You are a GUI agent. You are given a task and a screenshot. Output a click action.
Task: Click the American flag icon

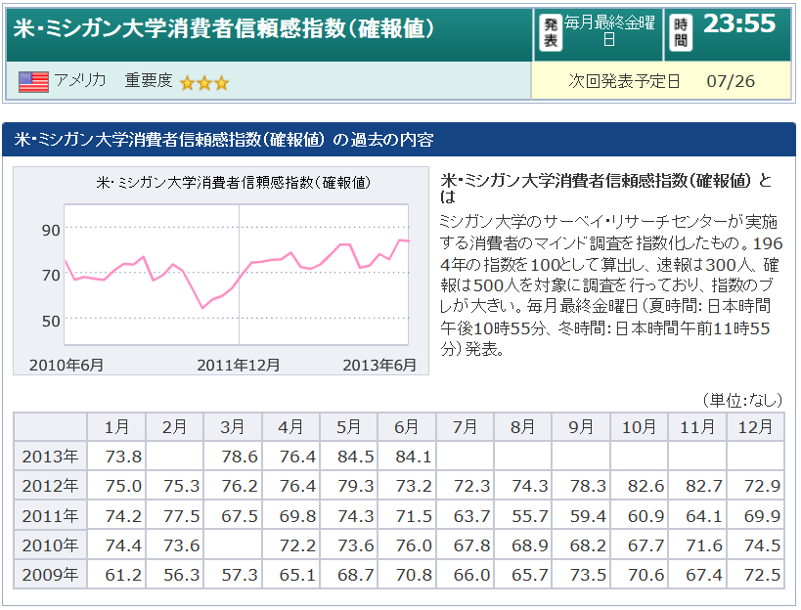pyautogui.click(x=33, y=82)
